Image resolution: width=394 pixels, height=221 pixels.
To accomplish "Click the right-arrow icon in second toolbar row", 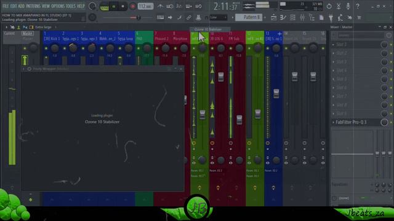I will coord(170,18).
